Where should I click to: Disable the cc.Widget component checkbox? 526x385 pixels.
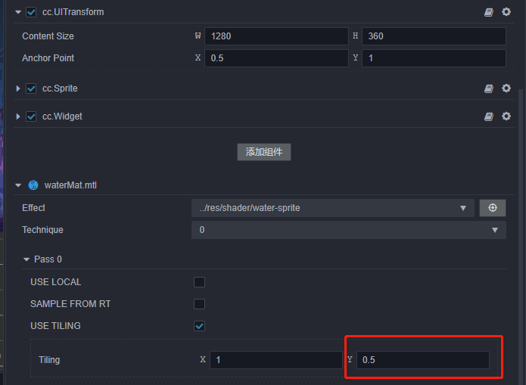tap(31, 116)
